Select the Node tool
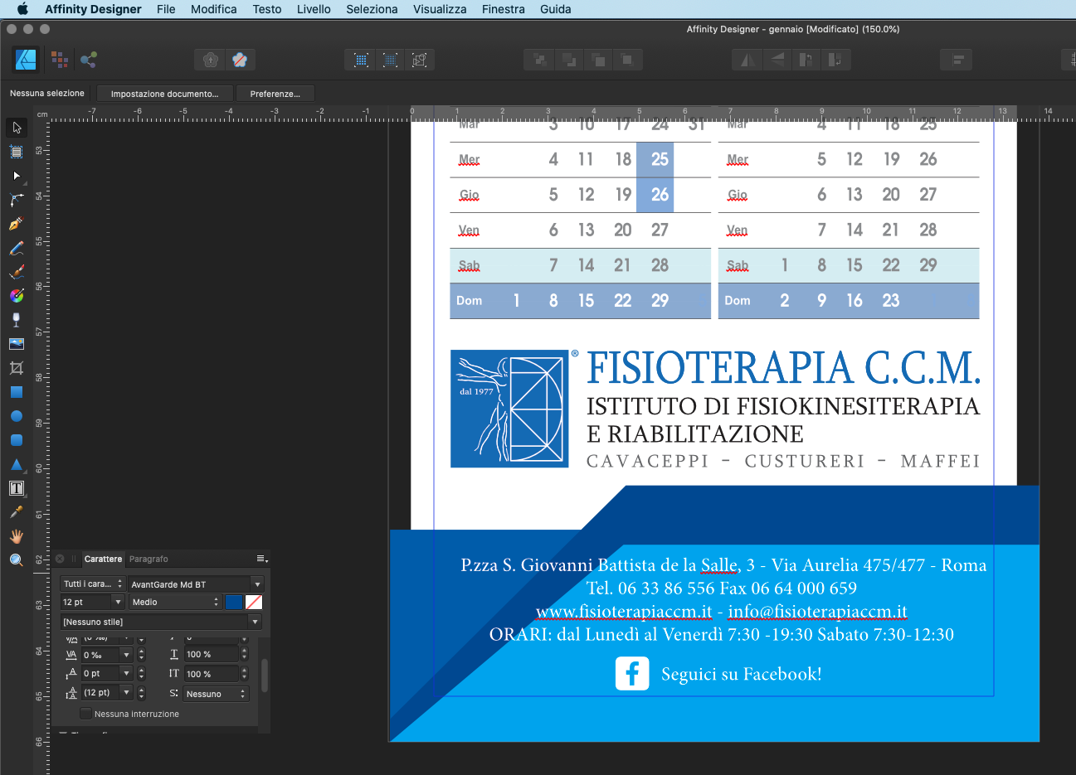 pos(17,176)
